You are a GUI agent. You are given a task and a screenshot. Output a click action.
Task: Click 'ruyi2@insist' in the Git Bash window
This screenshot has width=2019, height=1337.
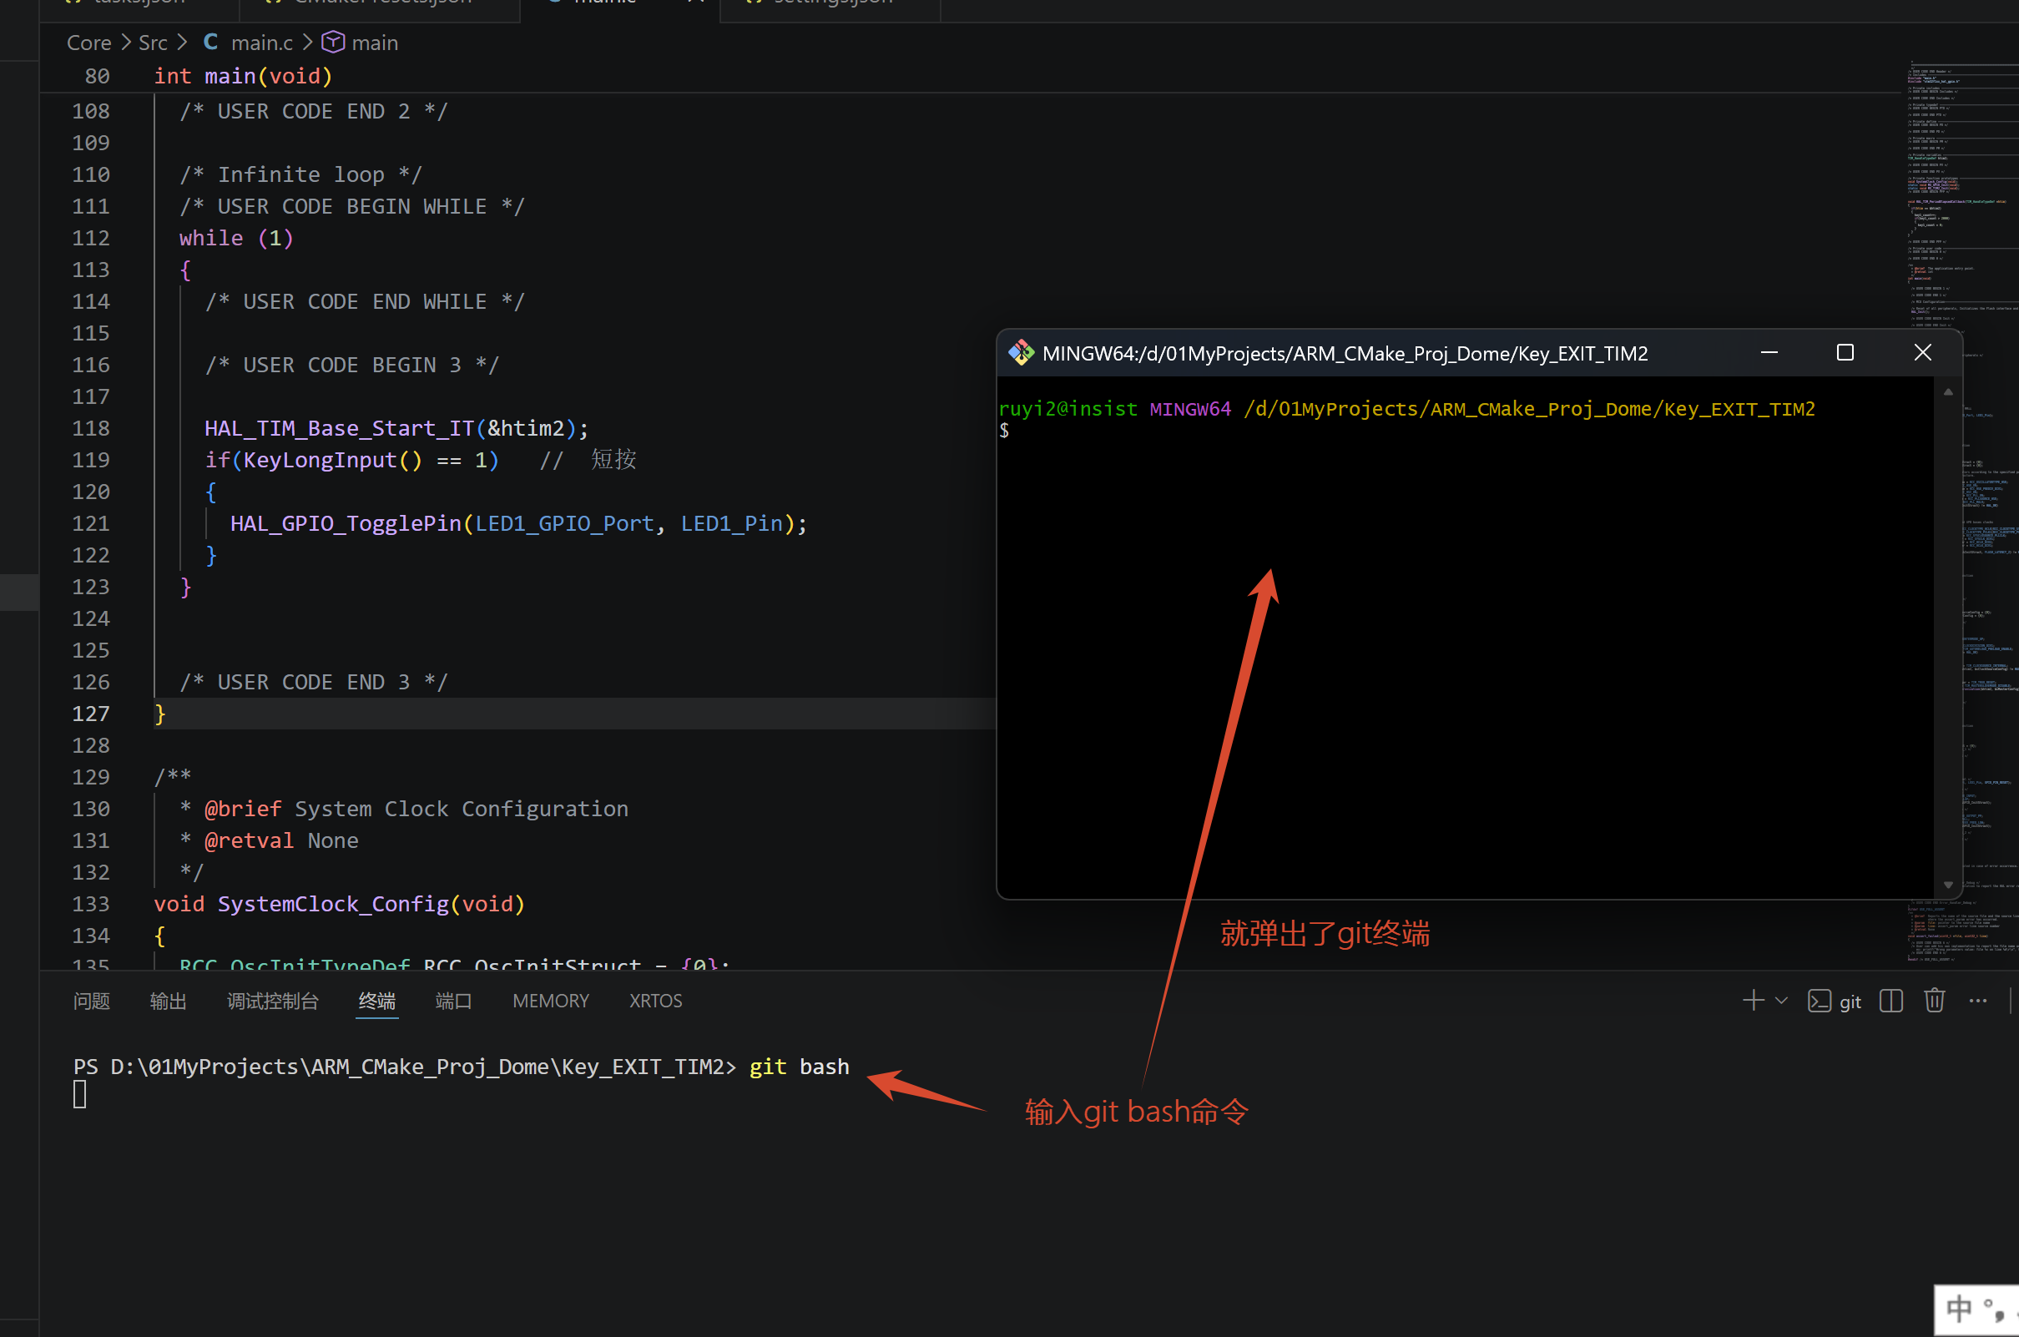pyautogui.click(x=1068, y=409)
